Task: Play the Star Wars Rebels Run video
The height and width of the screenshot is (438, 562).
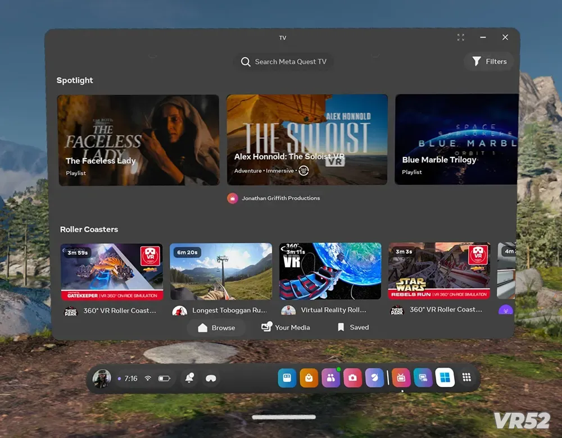Action: (x=439, y=271)
